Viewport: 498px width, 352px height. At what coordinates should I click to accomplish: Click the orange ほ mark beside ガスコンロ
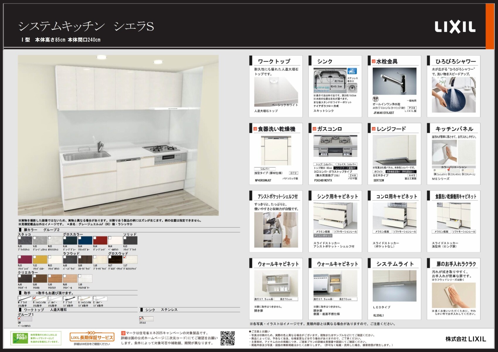point(314,129)
